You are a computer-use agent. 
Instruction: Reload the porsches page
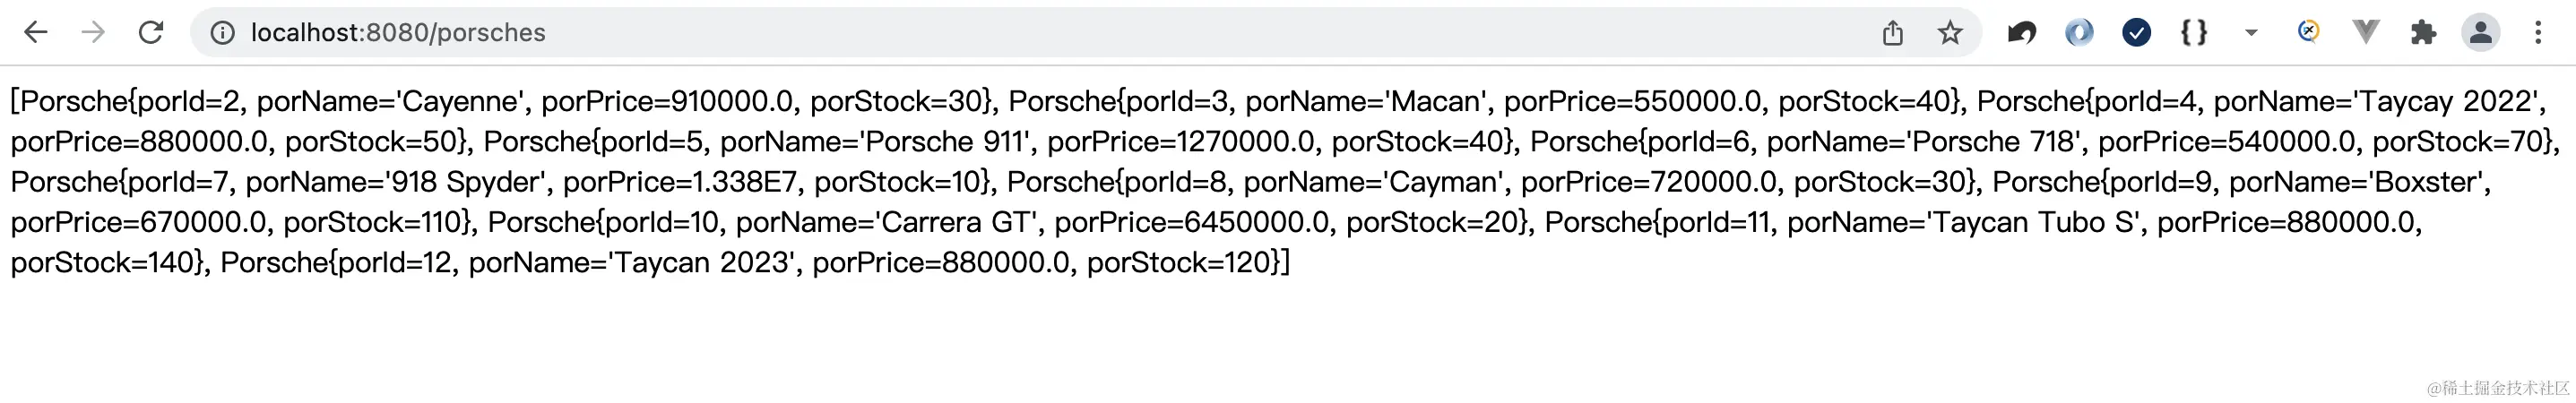tap(151, 33)
